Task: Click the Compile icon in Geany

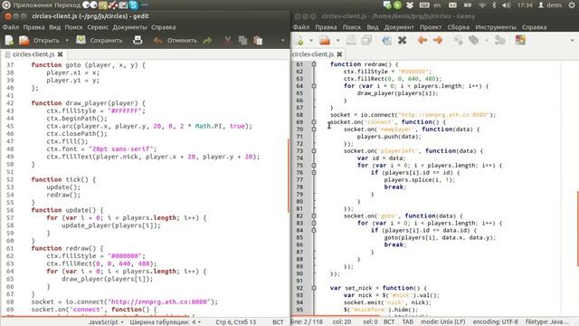Action: (459, 40)
